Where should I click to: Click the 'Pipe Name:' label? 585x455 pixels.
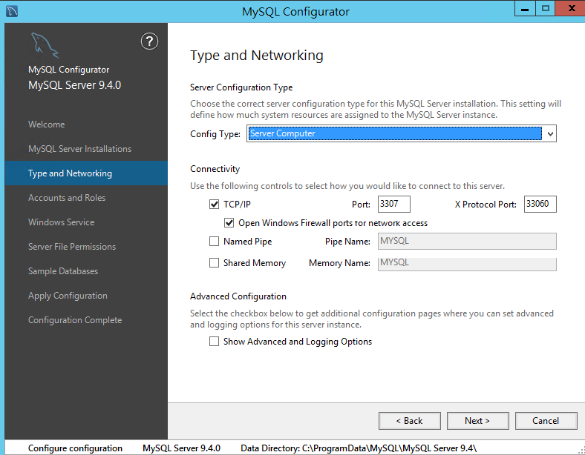[x=347, y=242]
